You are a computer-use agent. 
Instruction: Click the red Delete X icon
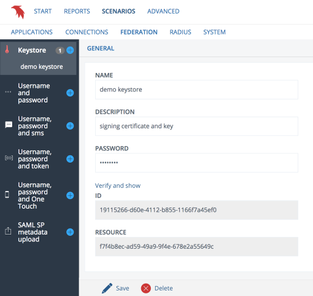(146, 288)
